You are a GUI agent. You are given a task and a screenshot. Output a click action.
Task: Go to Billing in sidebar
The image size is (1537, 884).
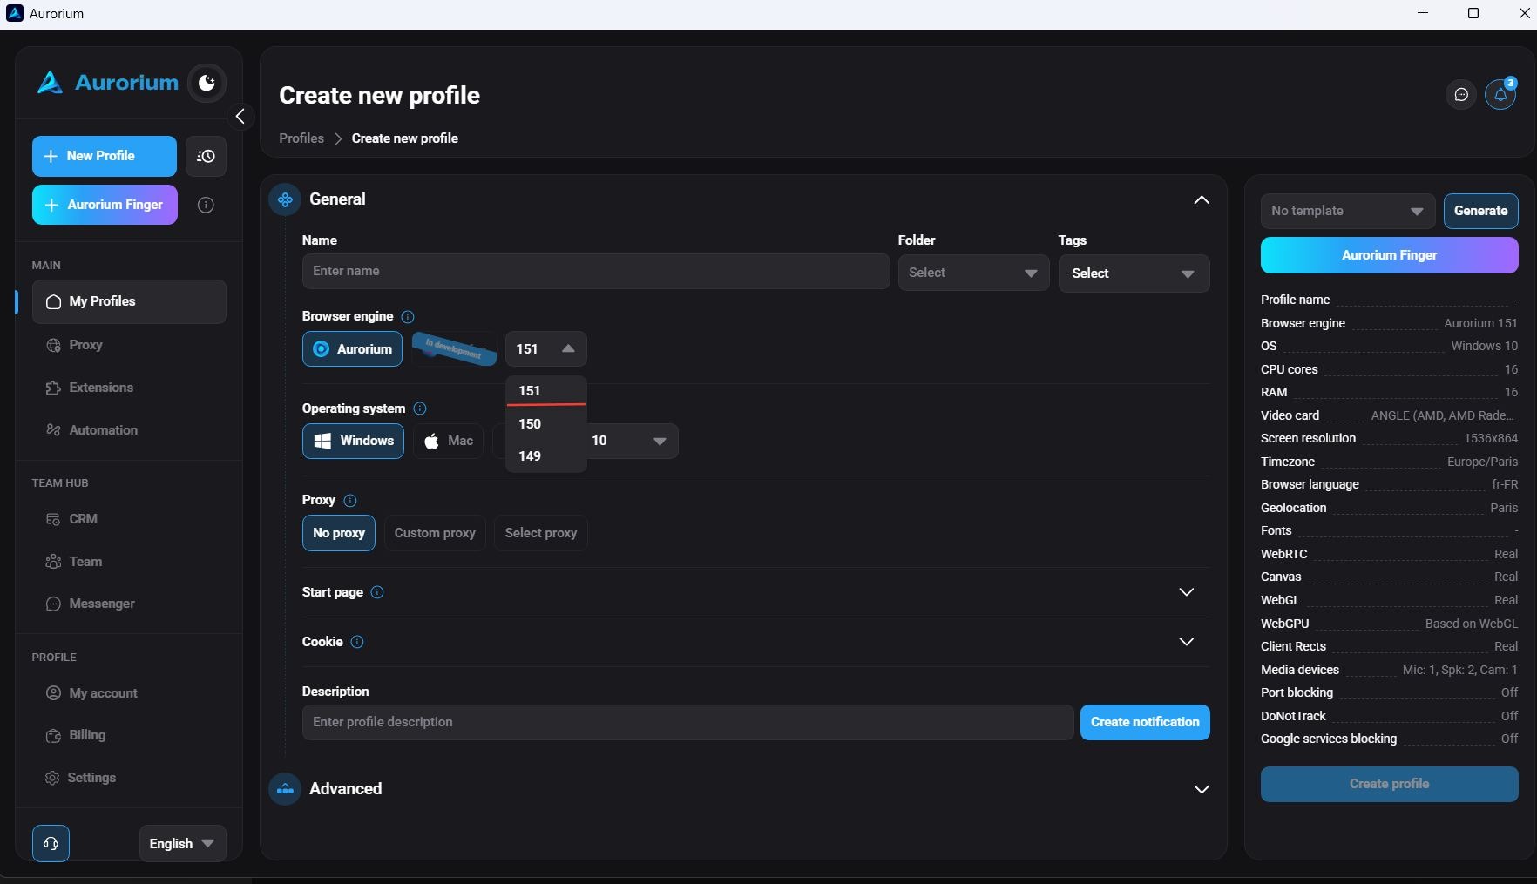(87, 735)
